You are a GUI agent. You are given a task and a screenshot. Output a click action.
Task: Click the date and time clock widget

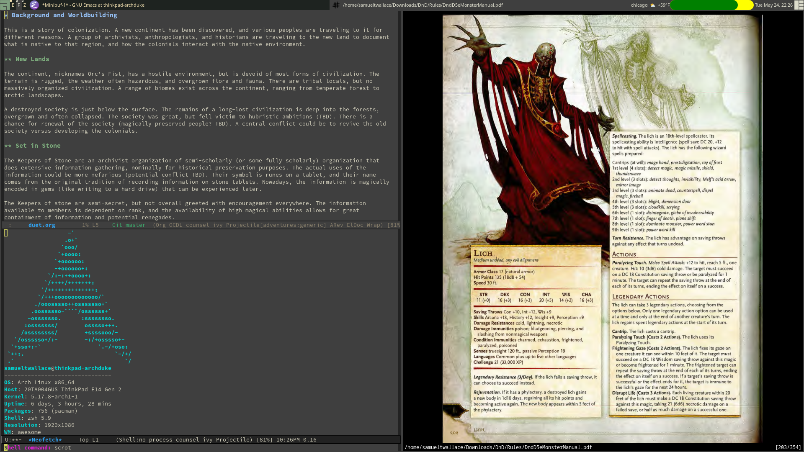773,5
